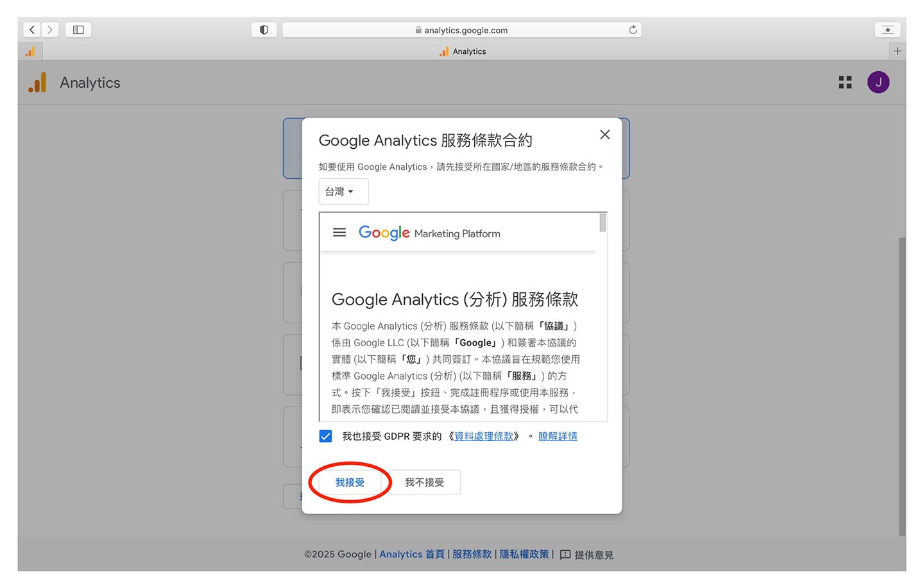This screenshot has height=588, width=924.
Task: Open the 瞭解詳情 learn more link
Action: pos(558,437)
